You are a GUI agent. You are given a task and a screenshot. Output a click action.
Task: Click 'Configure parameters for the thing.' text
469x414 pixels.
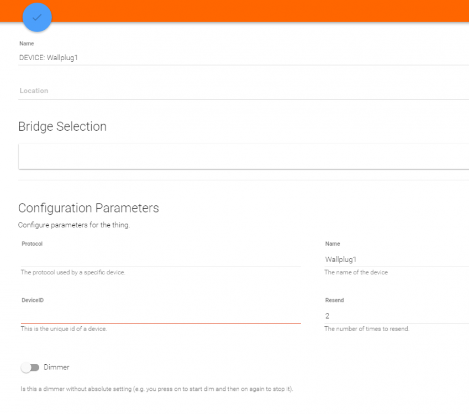[x=74, y=225]
